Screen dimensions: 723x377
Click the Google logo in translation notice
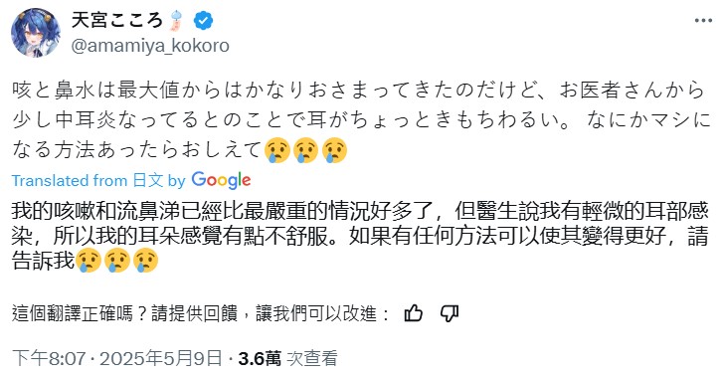tap(221, 180)
